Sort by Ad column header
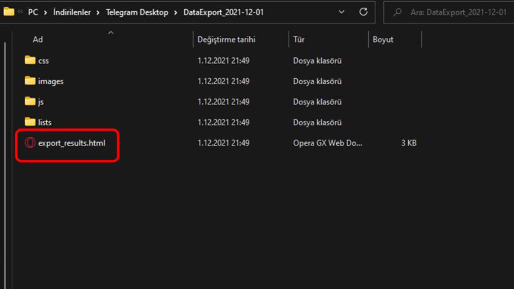The height and width of the screenshot is (289, 514). (38, 39)
